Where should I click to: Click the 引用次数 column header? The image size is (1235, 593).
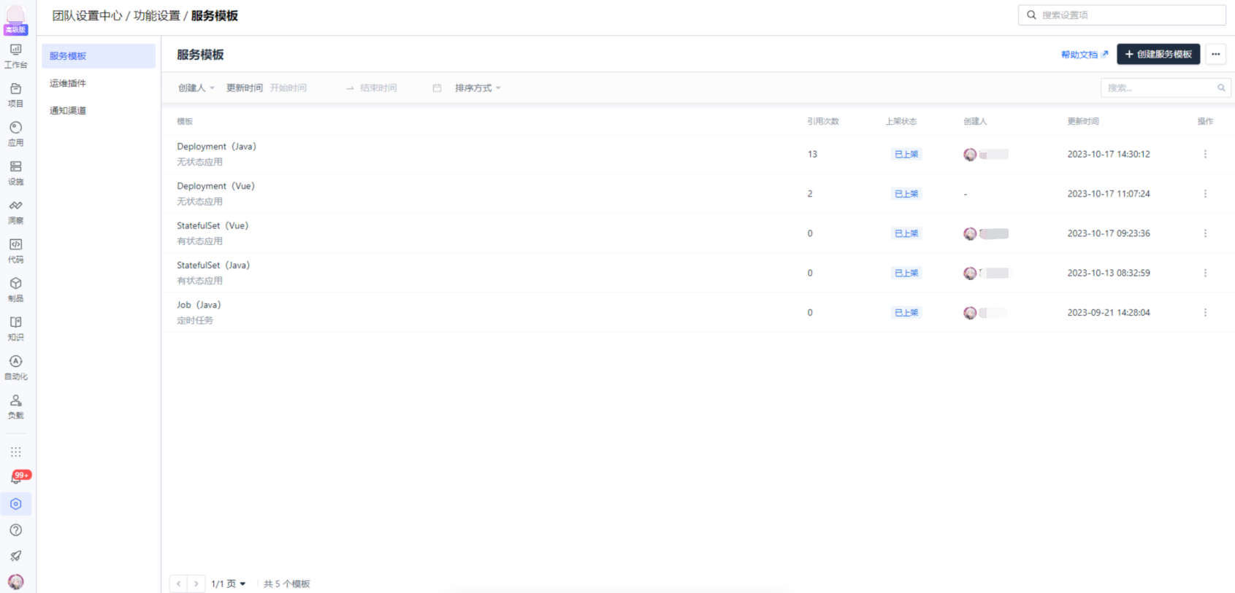[x=823, y=121]
